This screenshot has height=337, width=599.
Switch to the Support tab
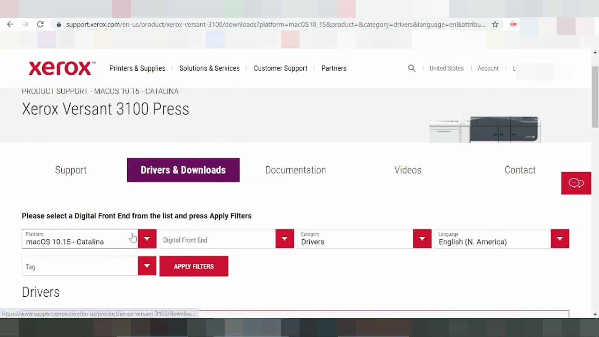[71, 170]
